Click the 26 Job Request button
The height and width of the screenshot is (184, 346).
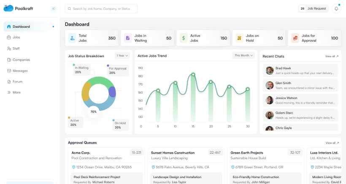(x=314, y=8)
